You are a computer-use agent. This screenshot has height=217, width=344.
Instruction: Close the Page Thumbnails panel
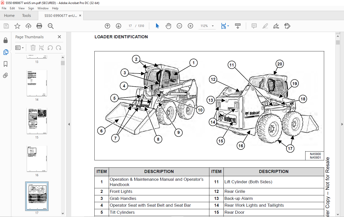point(59,37)
